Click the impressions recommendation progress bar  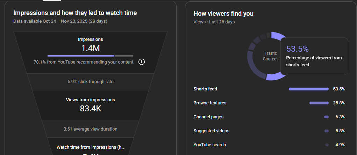tap(91, 56)
